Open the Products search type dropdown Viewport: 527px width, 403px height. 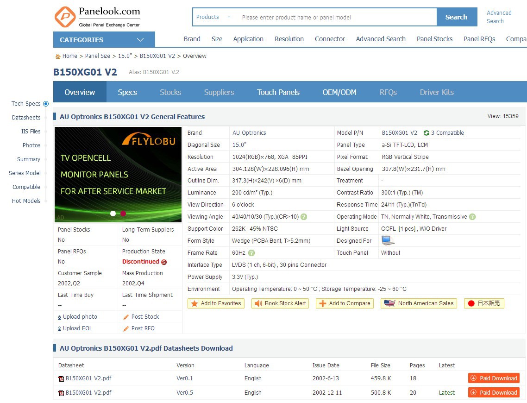214,17
